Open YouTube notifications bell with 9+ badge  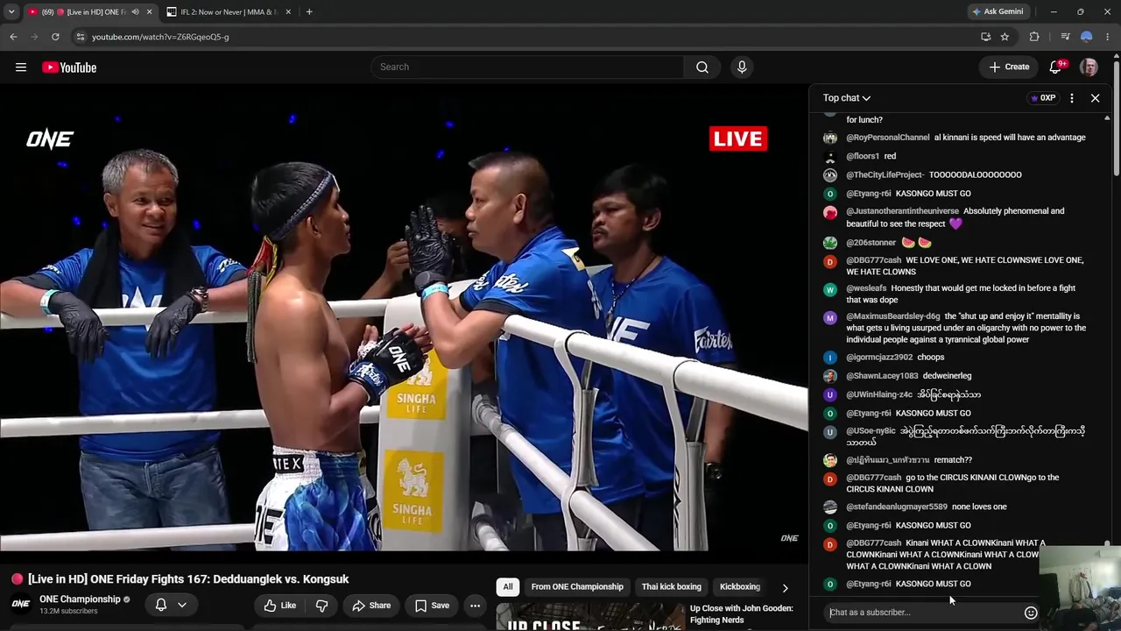[x=1056, y=67]
